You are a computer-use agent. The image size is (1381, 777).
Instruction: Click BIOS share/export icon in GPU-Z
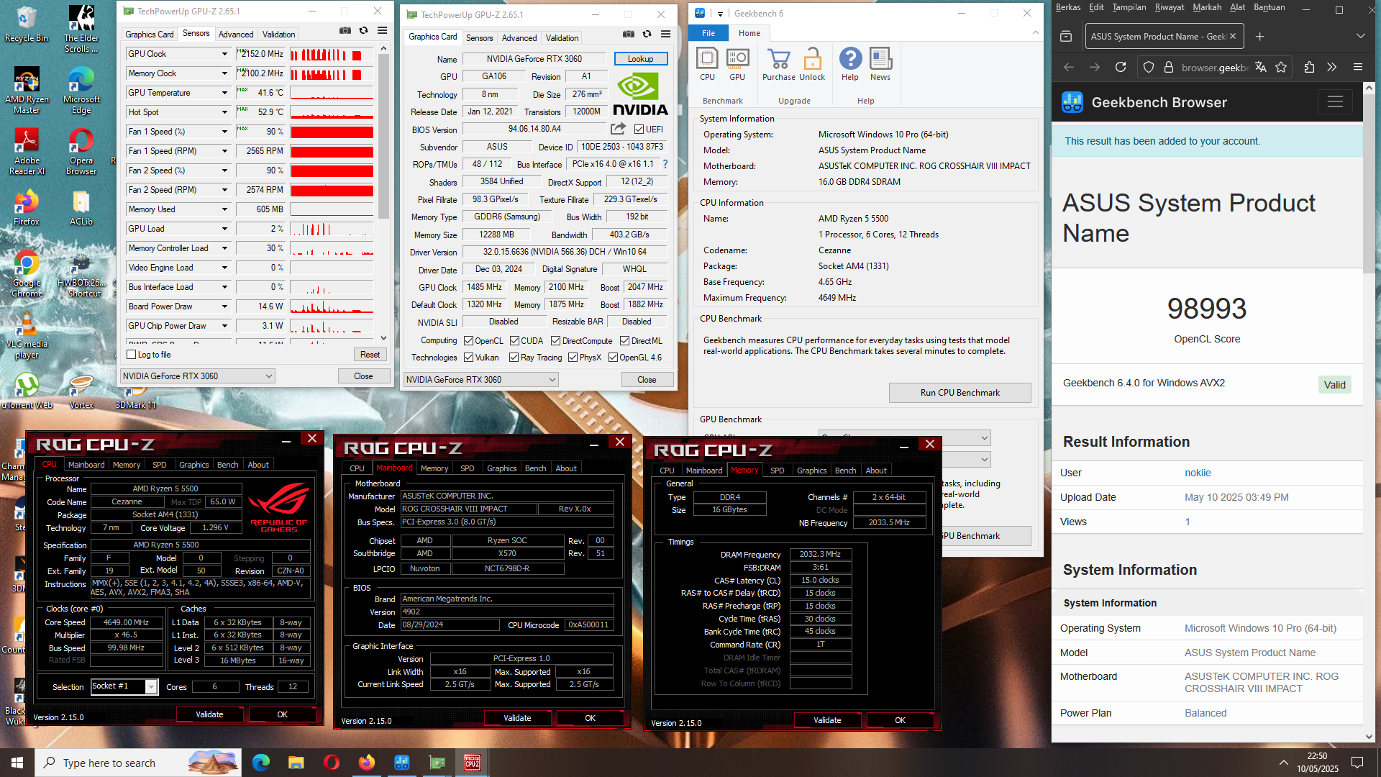pos(618,129)
